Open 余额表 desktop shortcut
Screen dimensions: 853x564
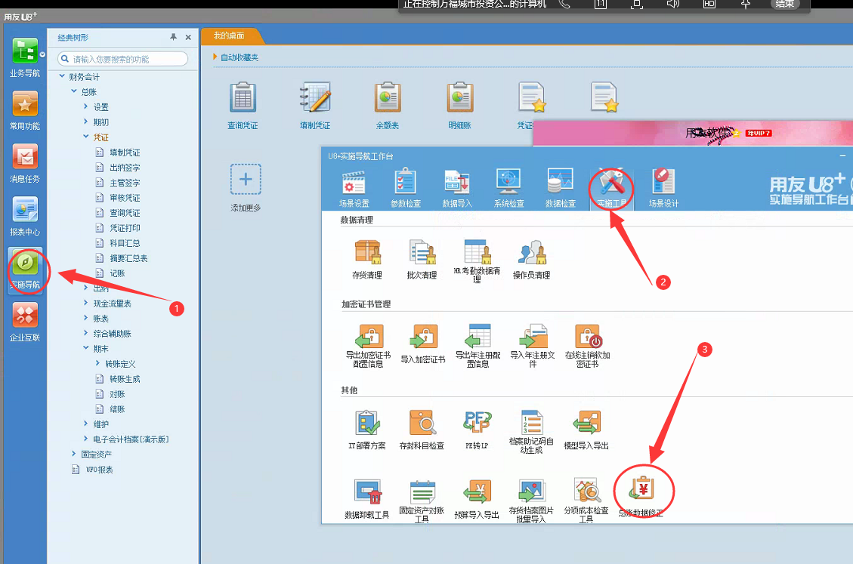(x=388, y=106)
